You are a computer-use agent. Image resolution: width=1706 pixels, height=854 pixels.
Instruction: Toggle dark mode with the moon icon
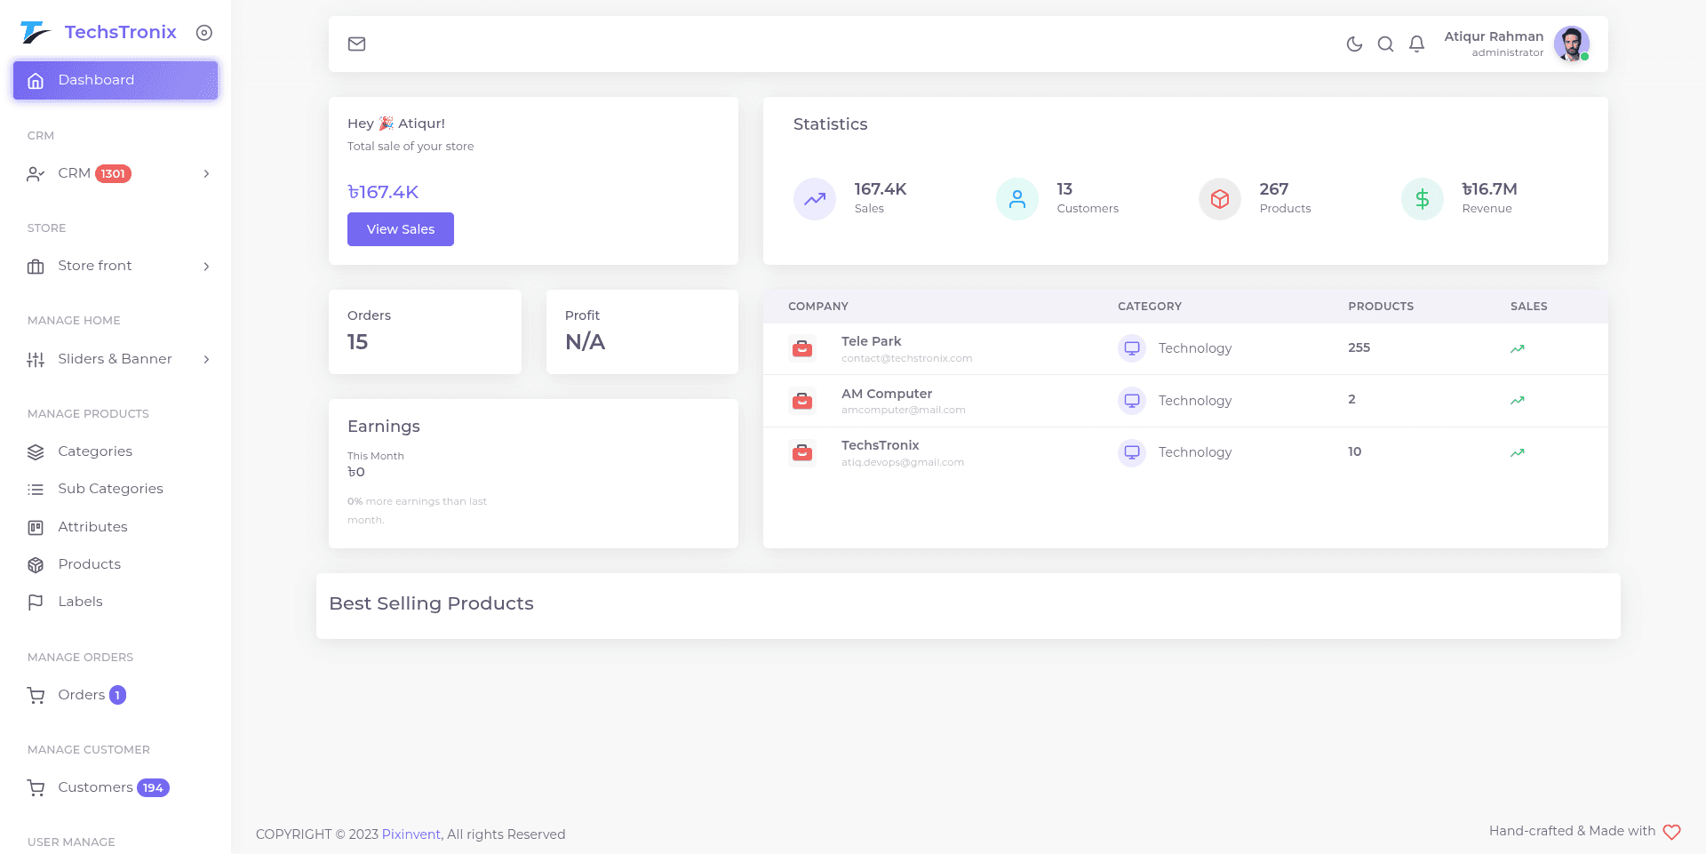coord(1354,44)
